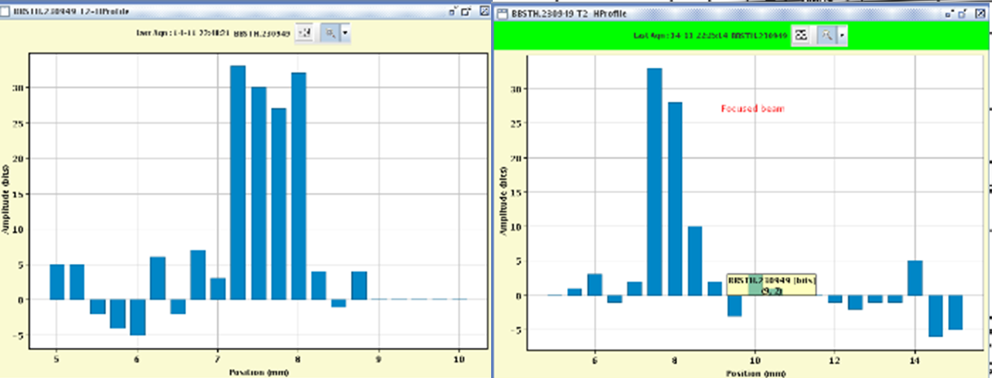Click the second-tallest bar at 8 mm in right chart
Screen dimensions: 992x378
click(x=675, y=199)
